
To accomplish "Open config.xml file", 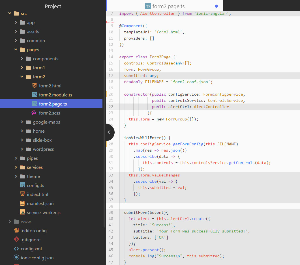I will [31, 249].
